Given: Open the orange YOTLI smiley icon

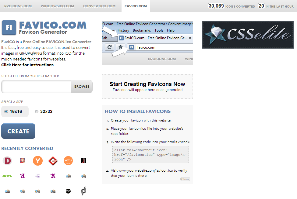Looking at the screenshot, I should pos(68,161).
